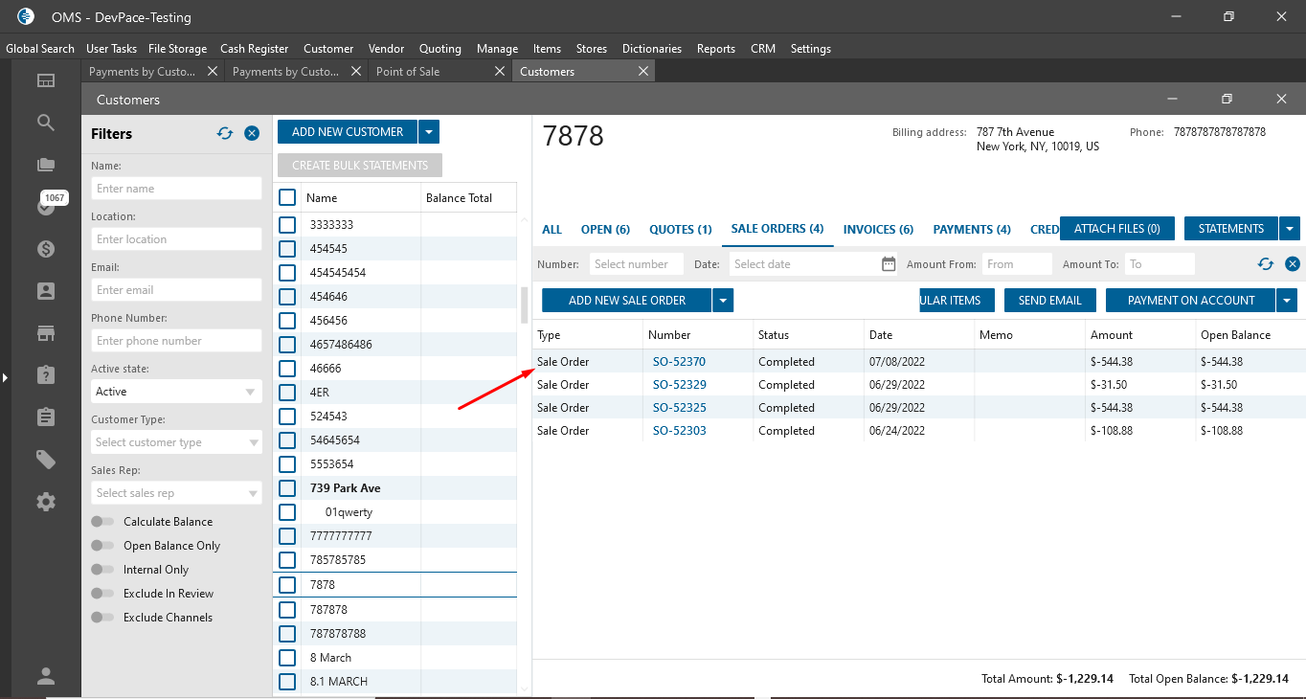The image size is (1306, 699).
Task: Switch to the Quotes (1) tab
Action: point(681,230)
